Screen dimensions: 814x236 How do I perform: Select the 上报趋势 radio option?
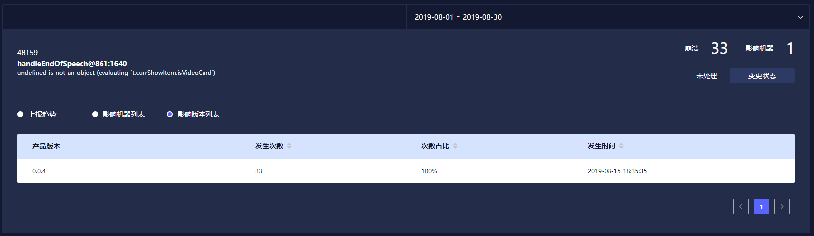20,114
